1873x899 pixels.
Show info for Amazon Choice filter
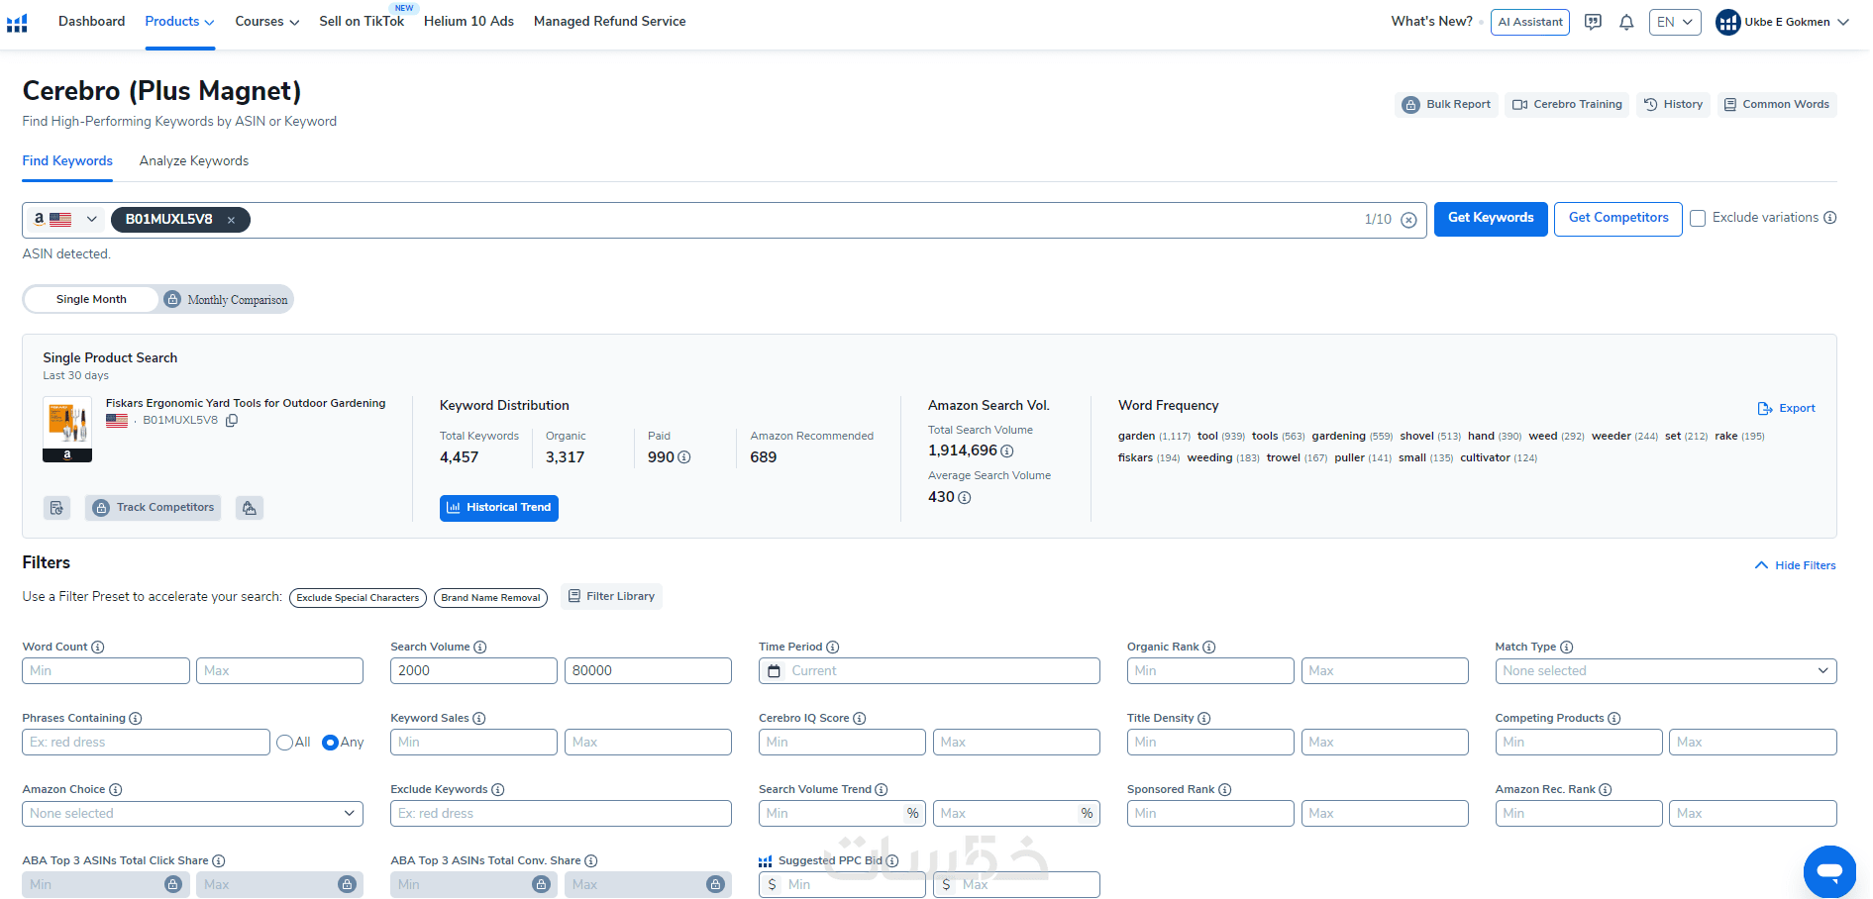pyautogui.click(x=116, y=790)
